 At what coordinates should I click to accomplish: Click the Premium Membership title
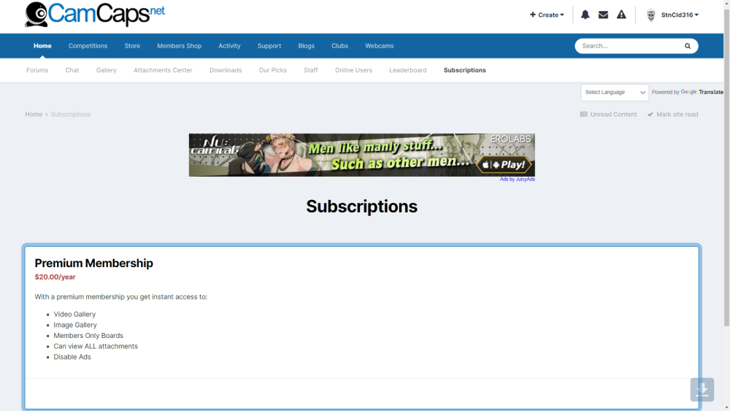93,264
